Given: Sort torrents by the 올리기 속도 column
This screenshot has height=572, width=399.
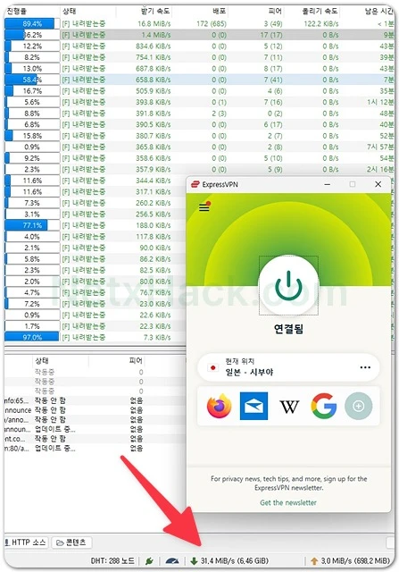Looking at the screenshot, I should pyautogui.click(x=312, y=12).
